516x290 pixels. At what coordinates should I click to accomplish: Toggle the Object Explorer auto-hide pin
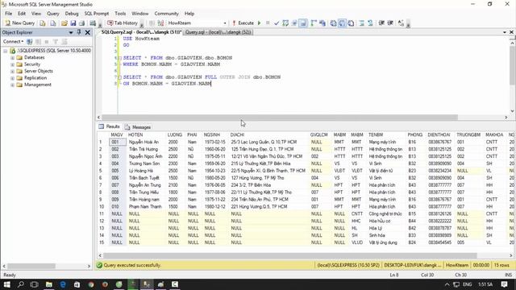79,32
